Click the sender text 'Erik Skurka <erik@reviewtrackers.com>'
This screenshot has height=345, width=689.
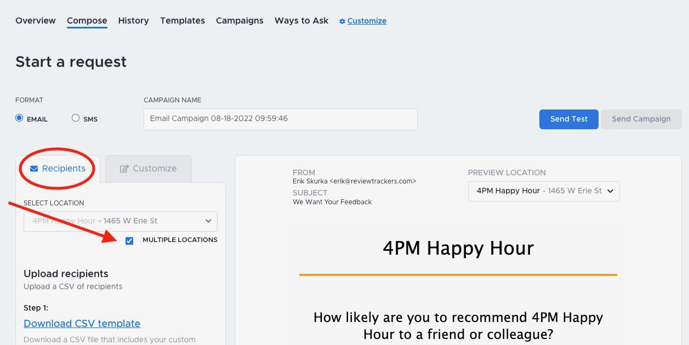pos(355,181)
